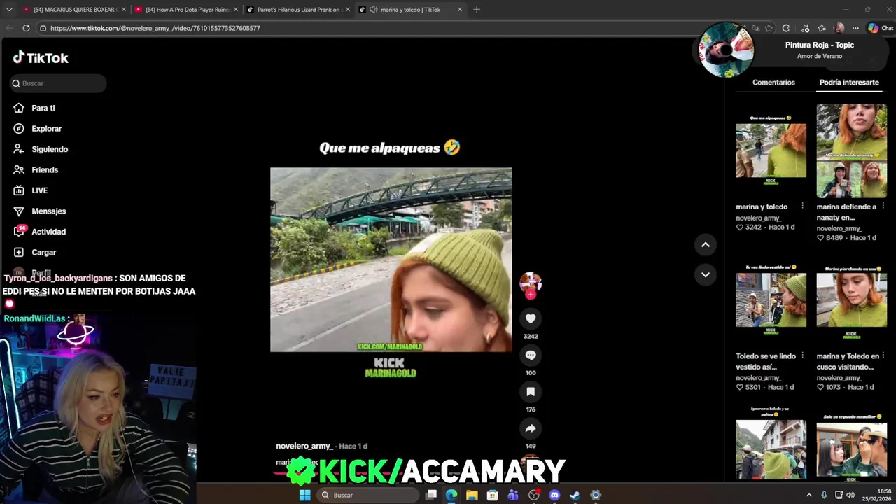Viewport: 896px width, 504px height.
Task: Add page to favorites with star icon
Action: click(769, 28)
